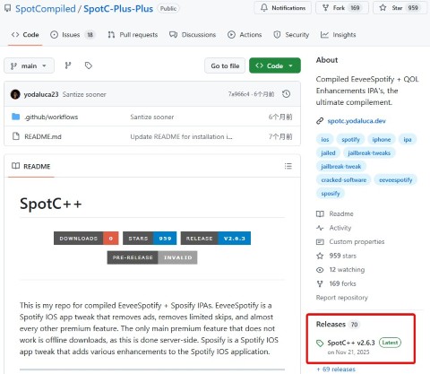Click the Release v2.6.3 badge
Image resolution: width=430 pixels, height=374 pixels.
[216, 239]
